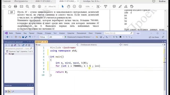Open the Вид menu
Screen dimensions: 170x95
coord(25,33)
